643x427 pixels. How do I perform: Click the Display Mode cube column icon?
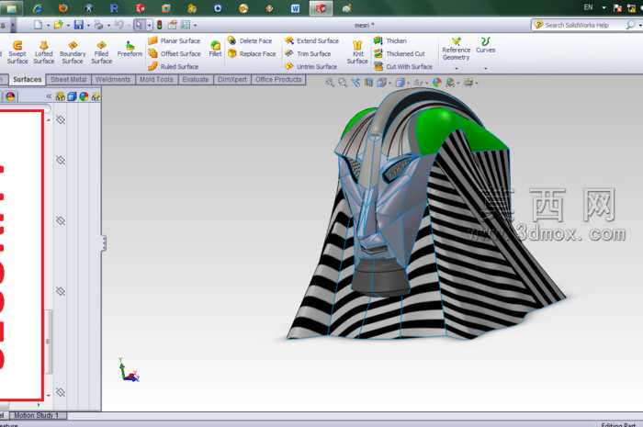(x=73, y=96)
